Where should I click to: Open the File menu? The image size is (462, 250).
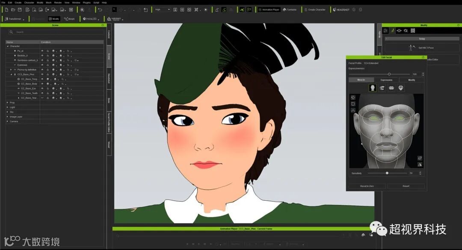(3, 3)
